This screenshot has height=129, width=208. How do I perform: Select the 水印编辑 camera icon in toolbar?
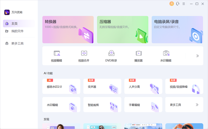[166, 53]
